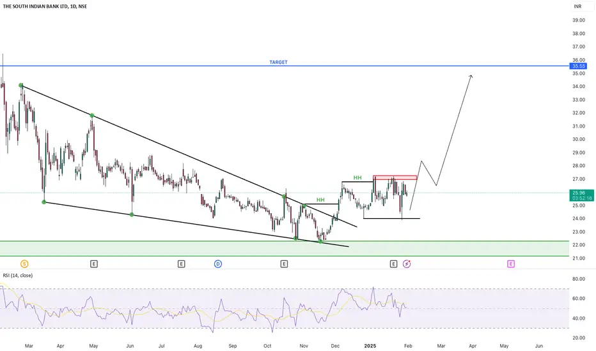Click the blue 35.55 target price label
The image size is (596, 351).
coord(579,66)
